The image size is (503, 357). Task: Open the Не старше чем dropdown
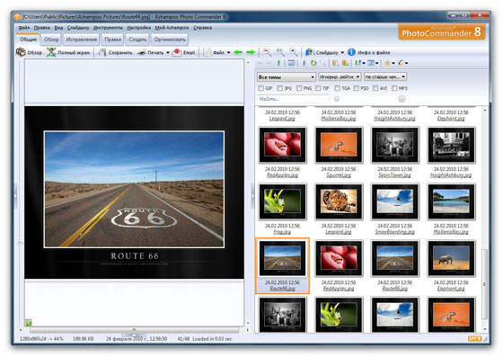(x=385, y=76)
